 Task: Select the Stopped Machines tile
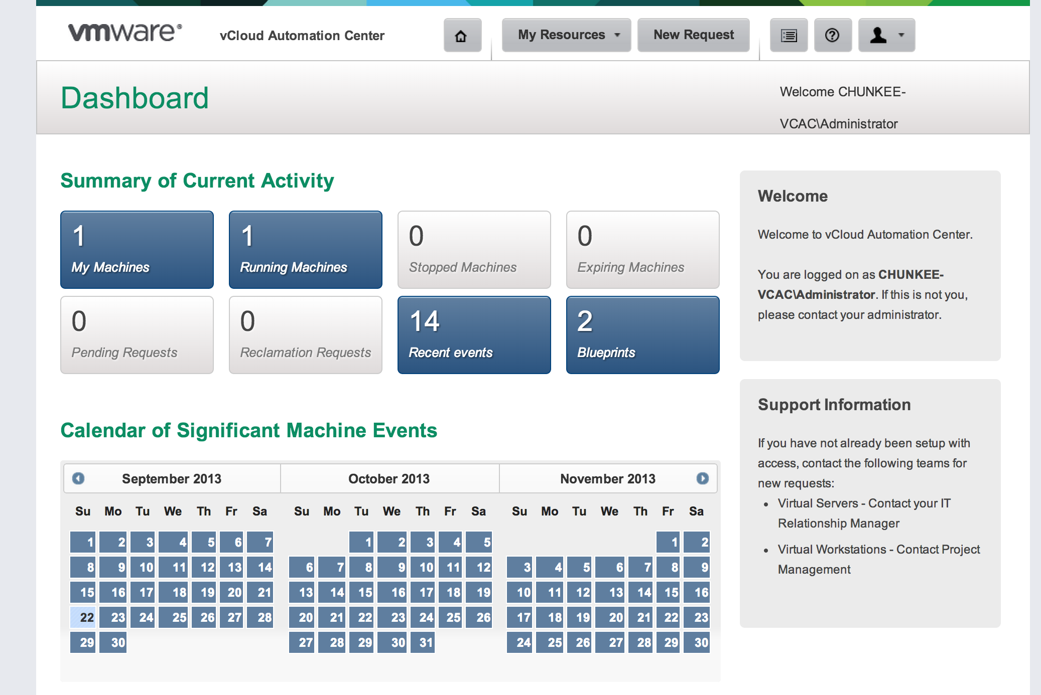tap(474, 250)
